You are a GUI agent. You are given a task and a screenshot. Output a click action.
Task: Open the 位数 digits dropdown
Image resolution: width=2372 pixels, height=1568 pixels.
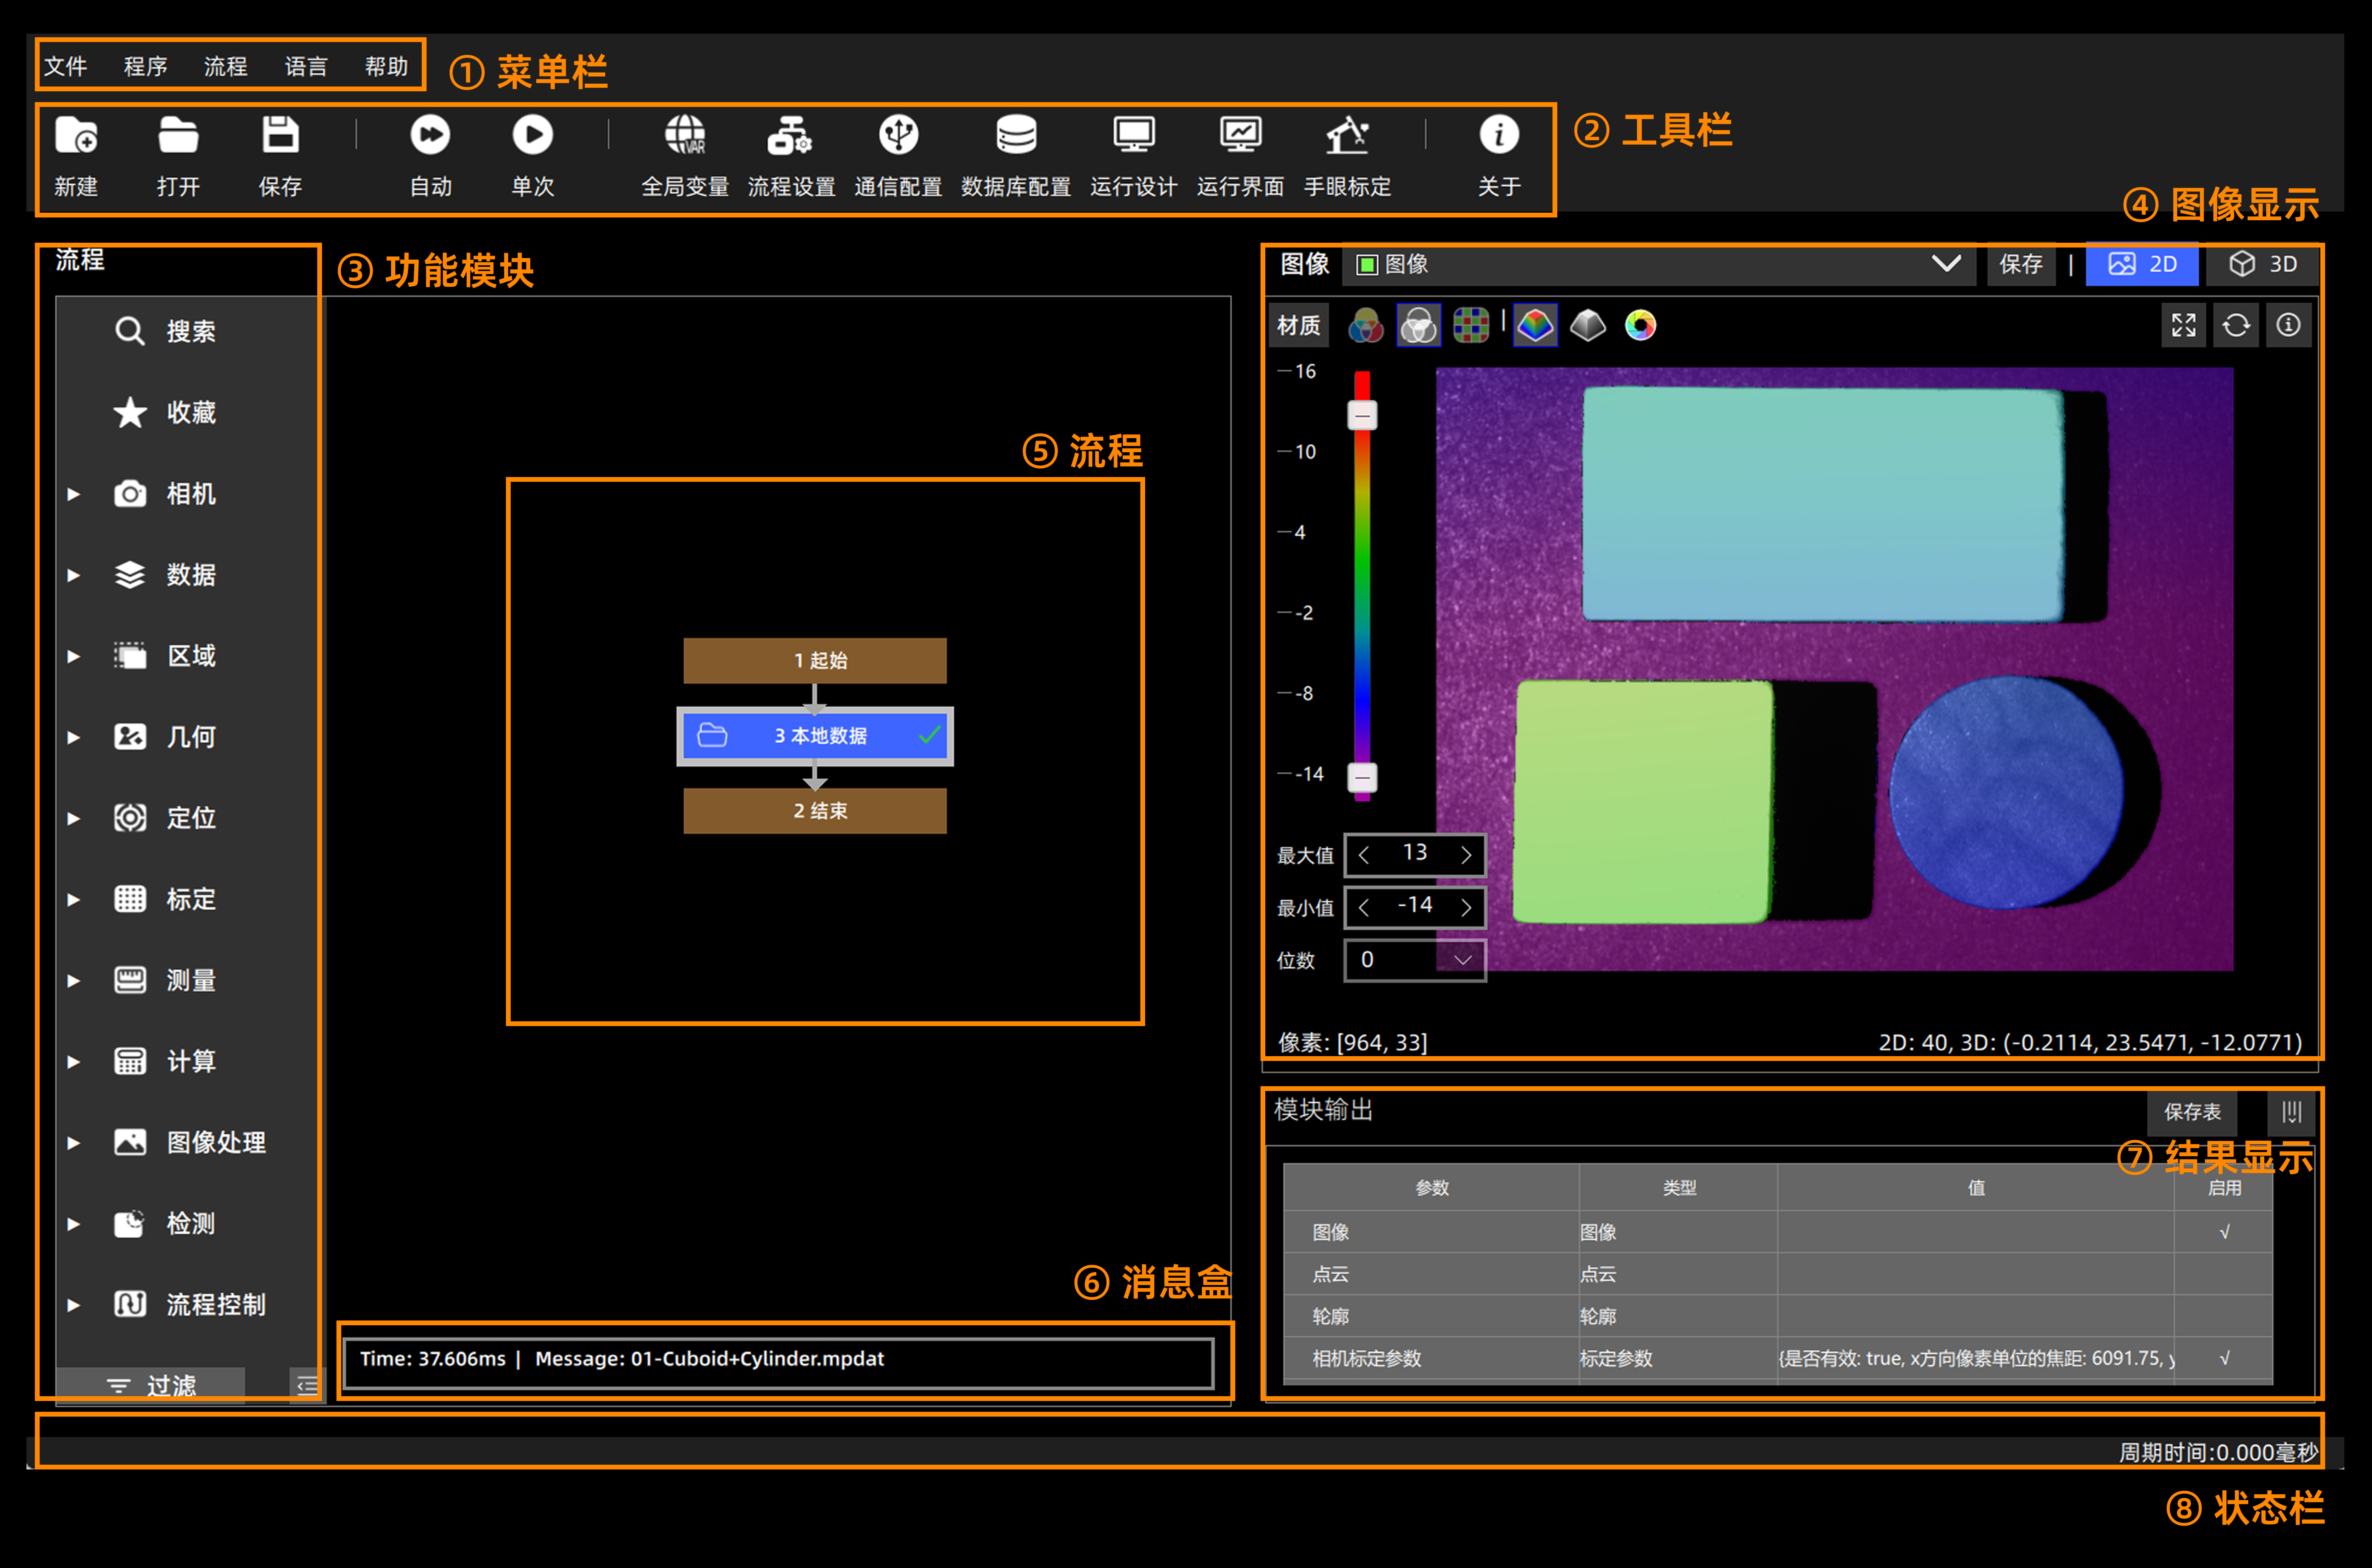pos(1462,960)
